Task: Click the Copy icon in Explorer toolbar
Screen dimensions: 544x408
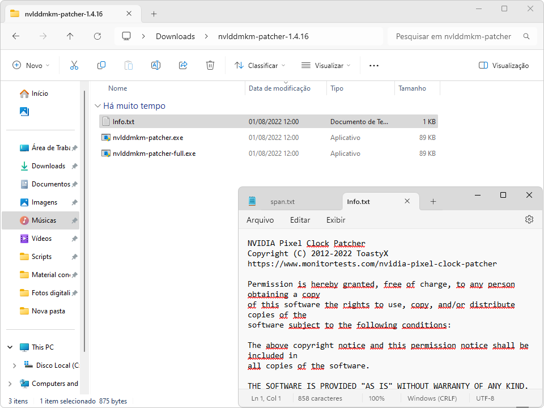Action: (101, 65)
